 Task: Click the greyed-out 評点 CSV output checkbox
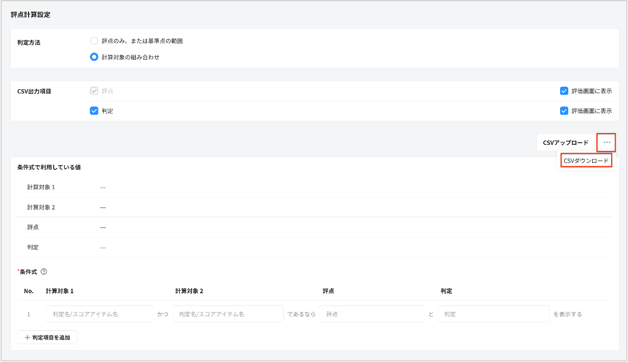click(94, 91)
